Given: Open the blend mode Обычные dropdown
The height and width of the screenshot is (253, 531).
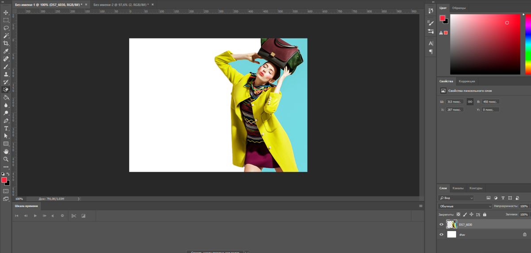Looking at the screenshot, I should [x=465, y=206].
